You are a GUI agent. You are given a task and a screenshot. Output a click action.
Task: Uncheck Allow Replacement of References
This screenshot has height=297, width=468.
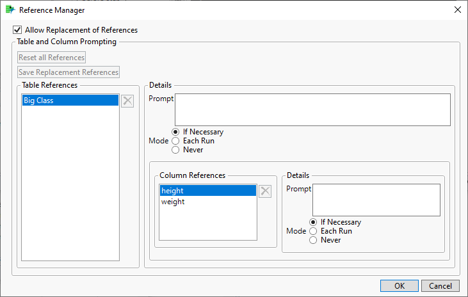[17, 30]
